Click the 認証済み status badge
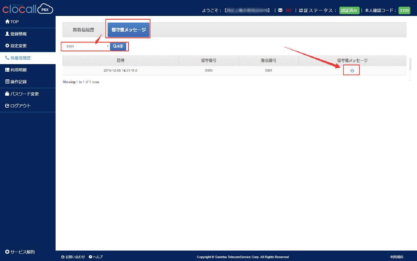Image resolution: width=417 pixels, height=261 pixels. tap(349, 10)
